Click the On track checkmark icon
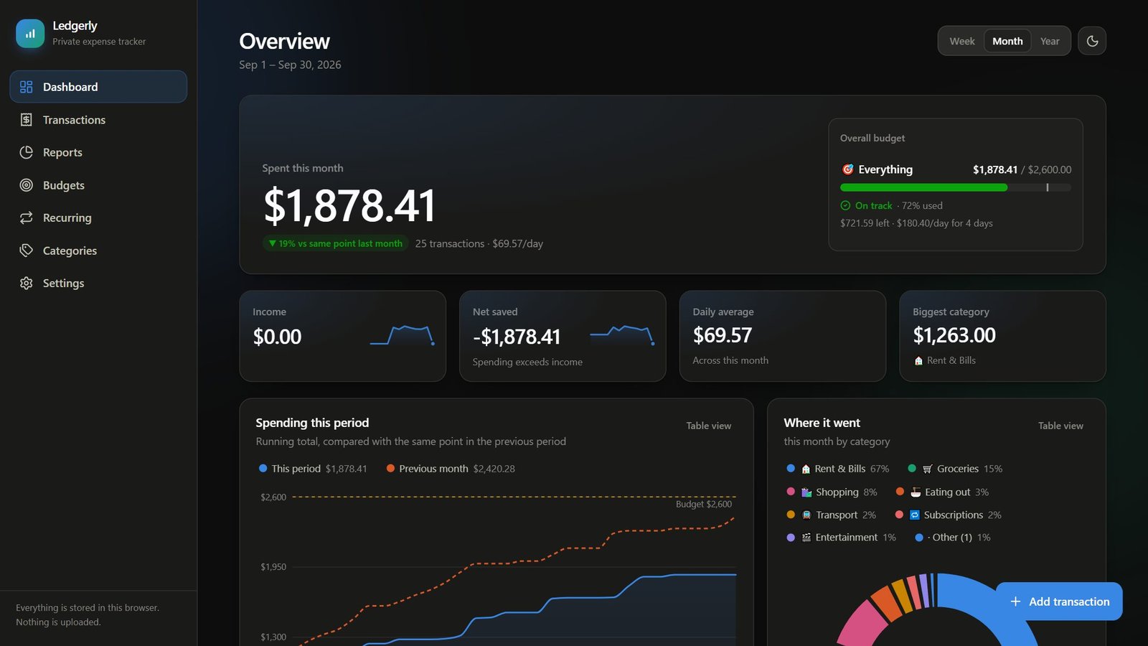The width and height of the screenshot is (1148, 646). (x=845, y=205)
